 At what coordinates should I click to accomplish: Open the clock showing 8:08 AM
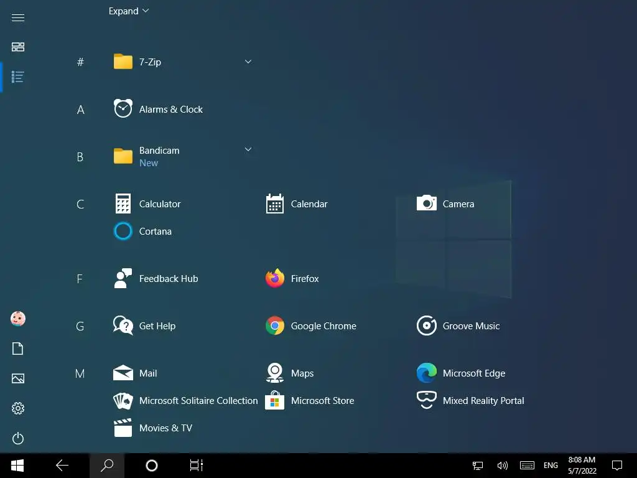582,466
